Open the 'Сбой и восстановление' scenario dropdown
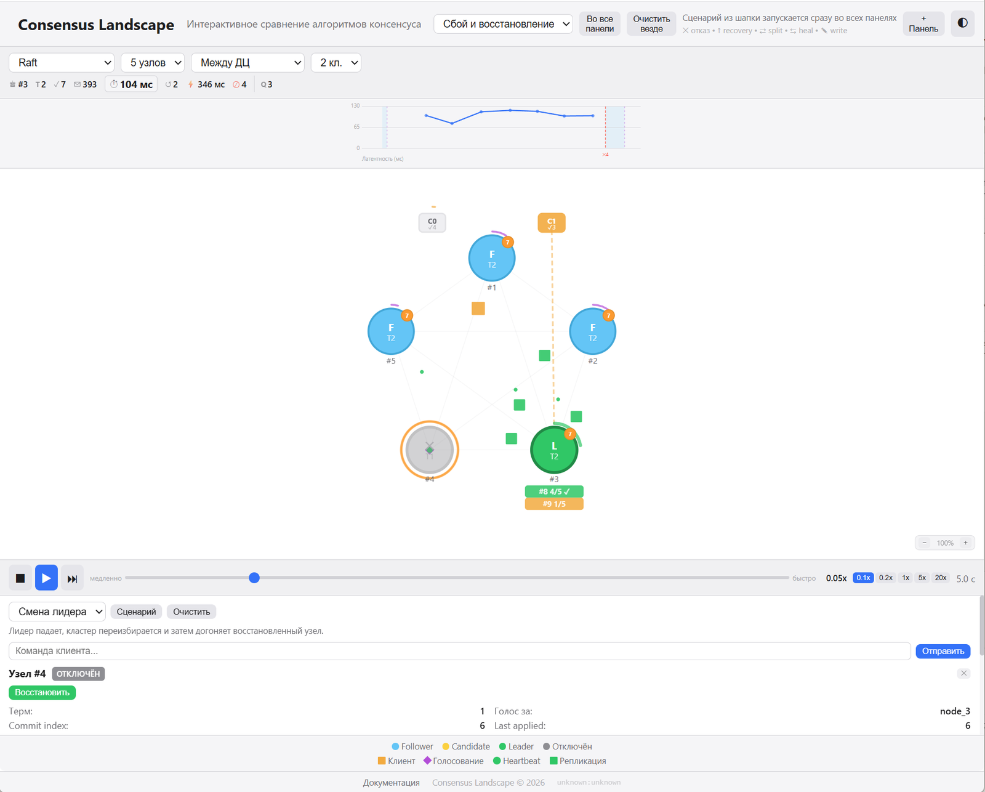The height and width of the screenshot is (792, 985). coord(504,24)
